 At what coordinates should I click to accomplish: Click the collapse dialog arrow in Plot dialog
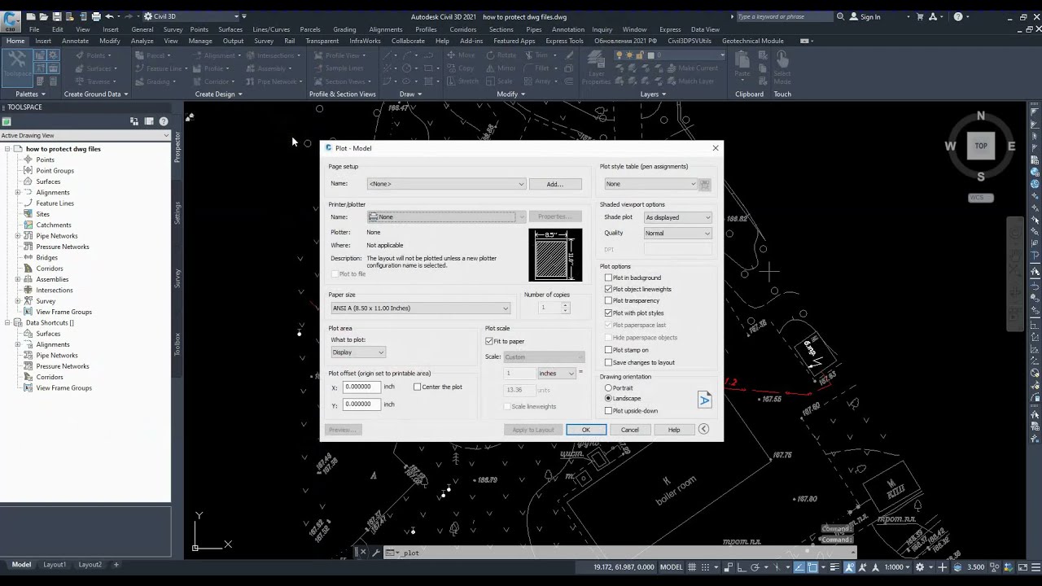coord(704,430)
